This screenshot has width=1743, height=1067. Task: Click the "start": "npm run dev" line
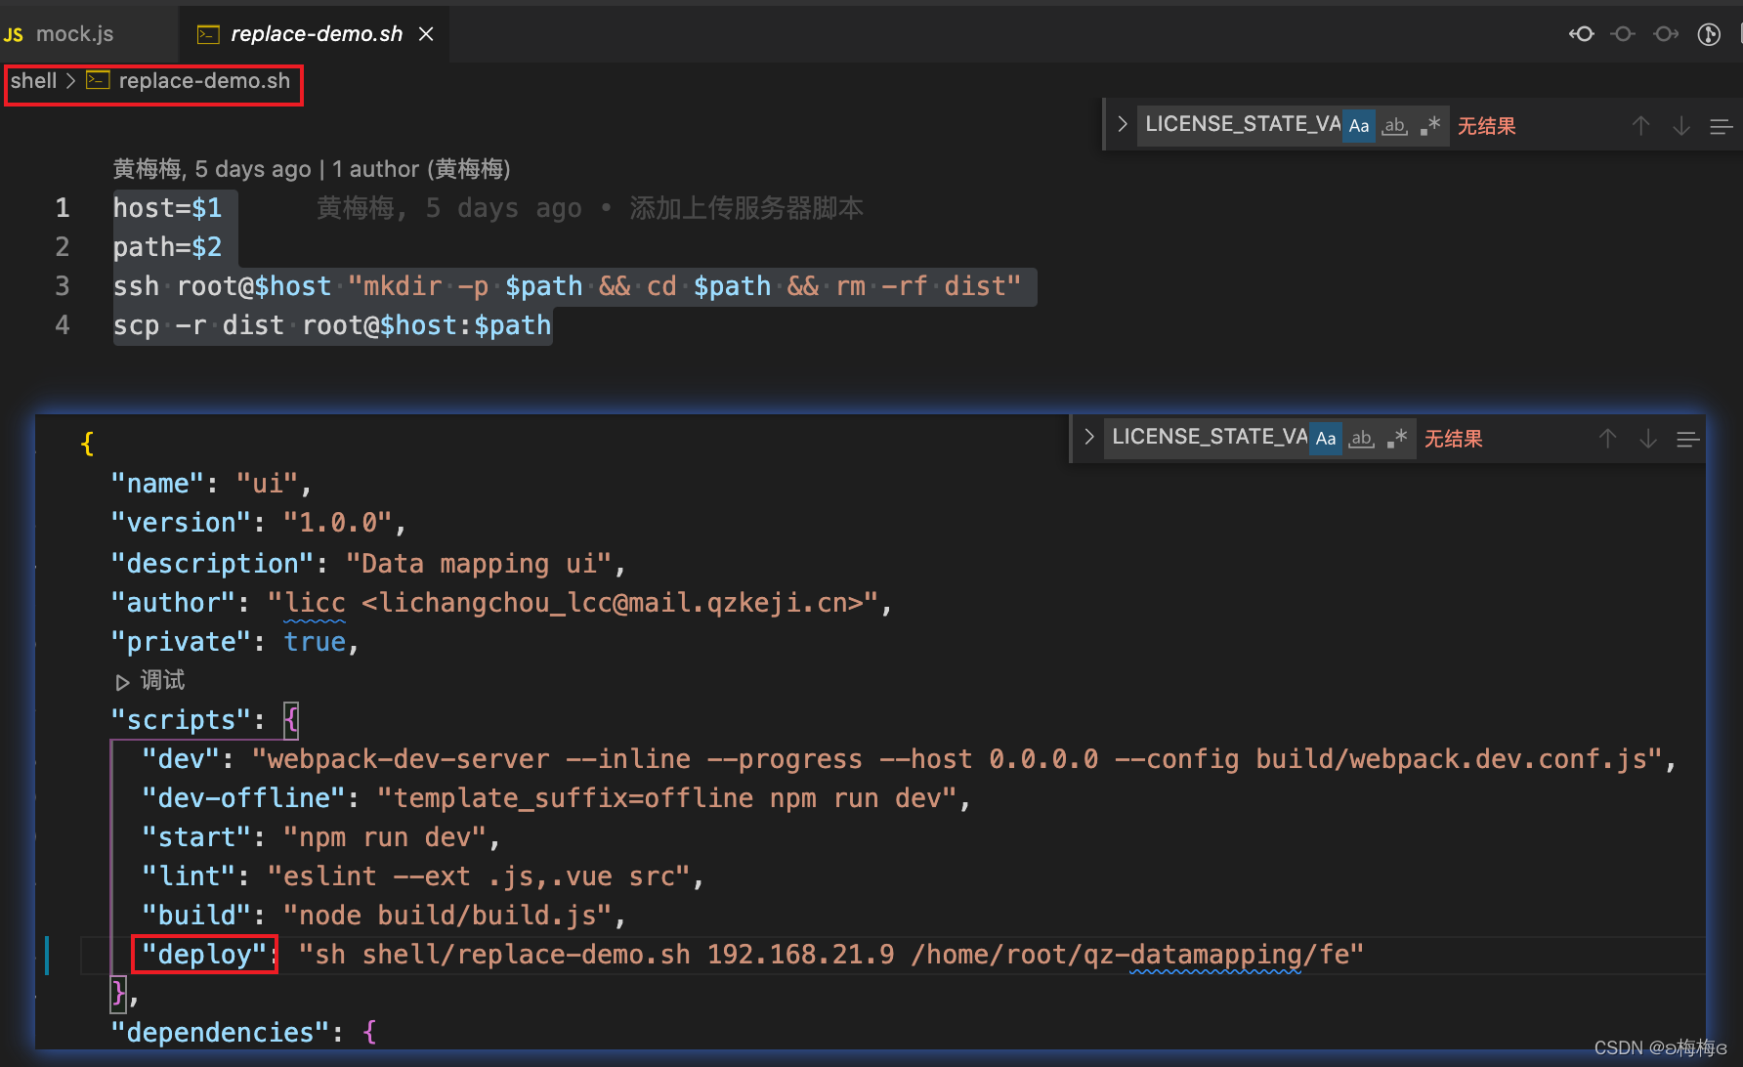point(321,837)
